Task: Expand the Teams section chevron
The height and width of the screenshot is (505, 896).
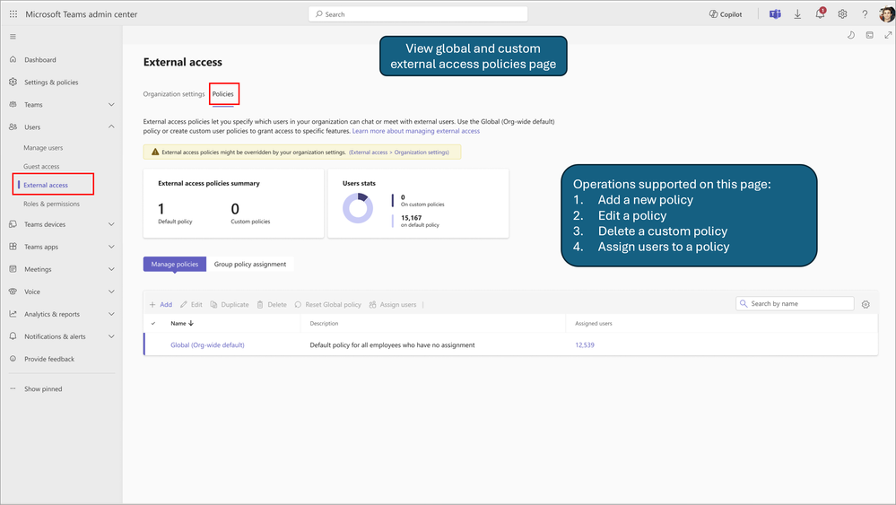Action: coord(111,105)
